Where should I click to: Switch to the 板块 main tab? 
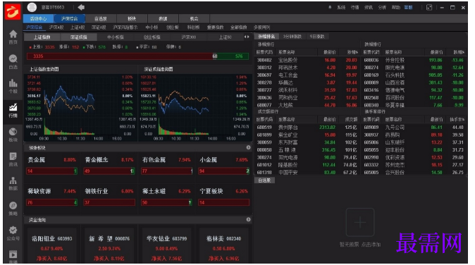132,19
